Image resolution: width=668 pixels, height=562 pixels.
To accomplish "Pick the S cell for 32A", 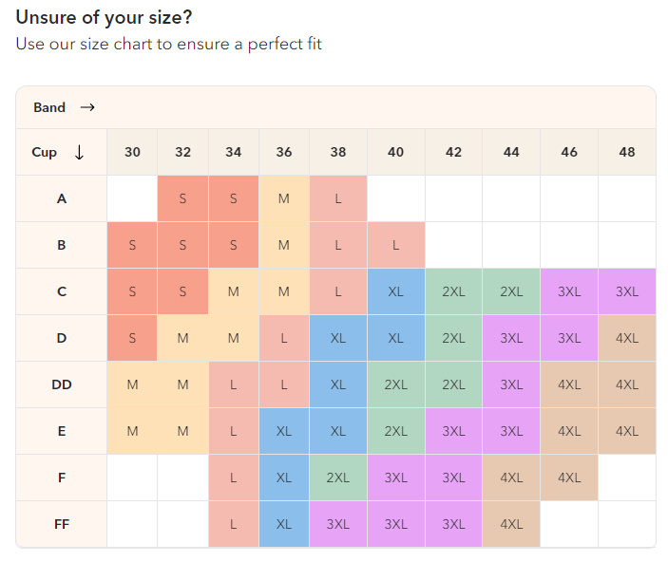I will tap(182, 198).
